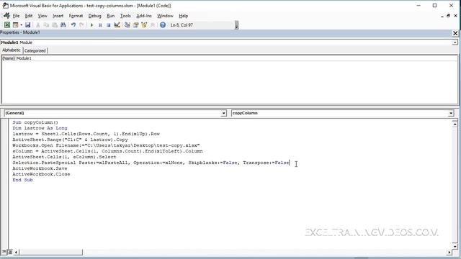Open the Help menu
This screenshot has height=259, width=461.
[183, 16]
